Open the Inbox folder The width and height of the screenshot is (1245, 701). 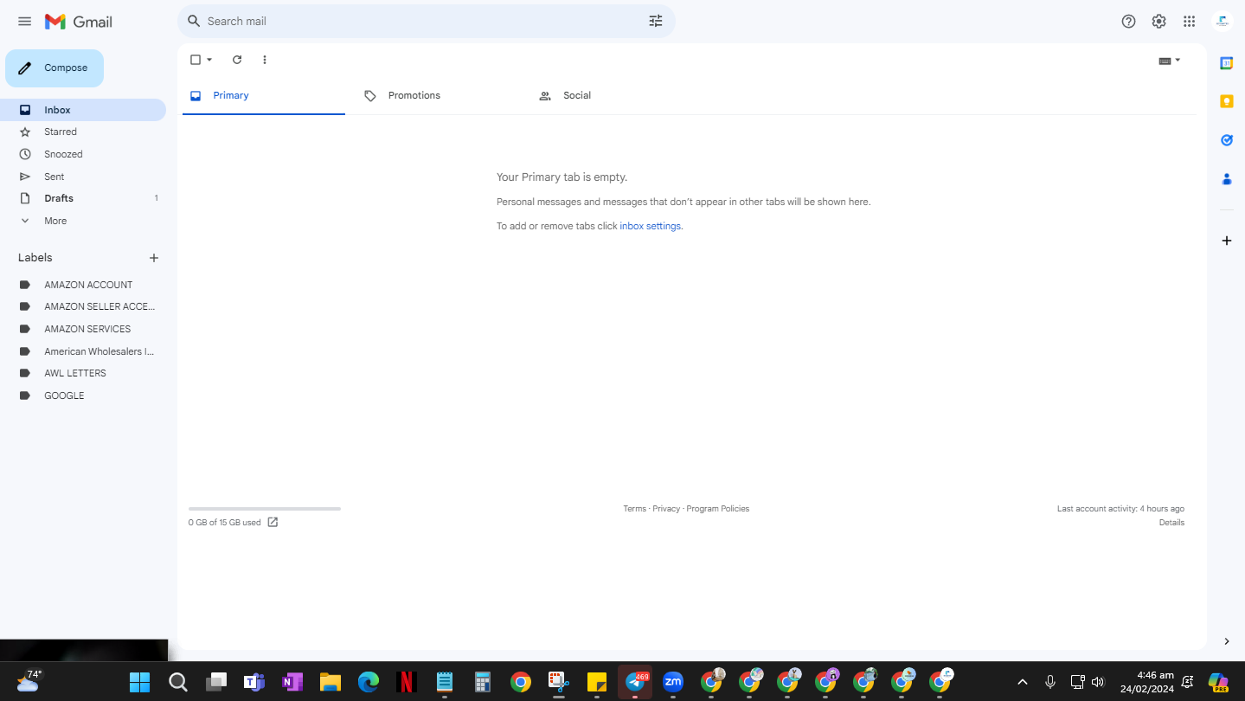pos(83,110)
